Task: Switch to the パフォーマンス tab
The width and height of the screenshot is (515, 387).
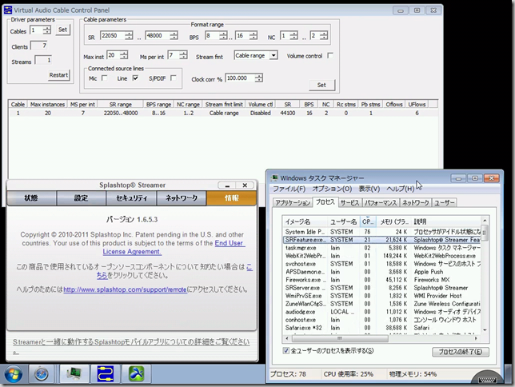Action: pyautogui.click(x=380, y=203)
